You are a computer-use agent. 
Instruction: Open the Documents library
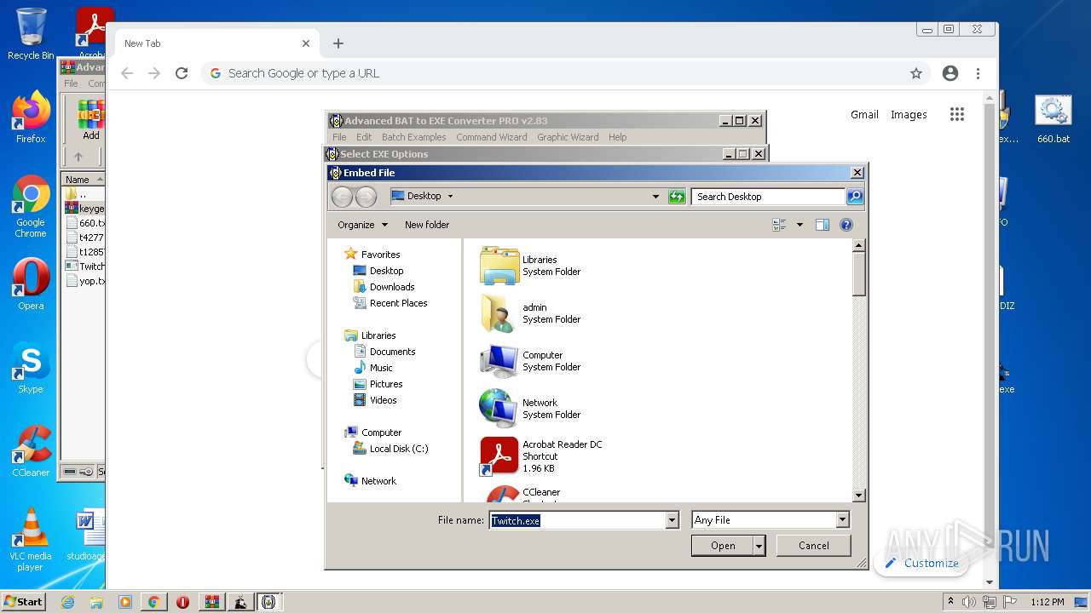click(x=392, y=352)
